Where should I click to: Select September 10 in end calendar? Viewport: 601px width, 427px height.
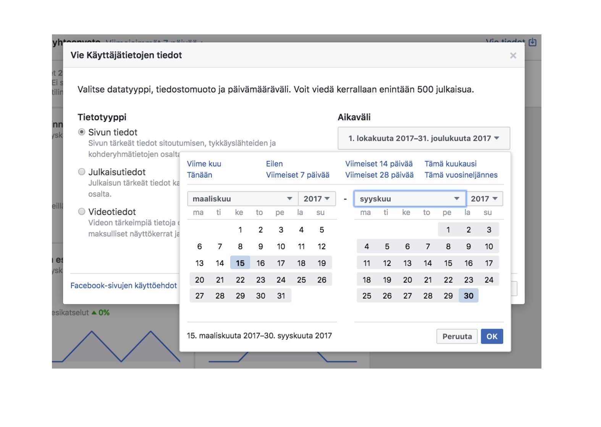[x=489, y=247]
